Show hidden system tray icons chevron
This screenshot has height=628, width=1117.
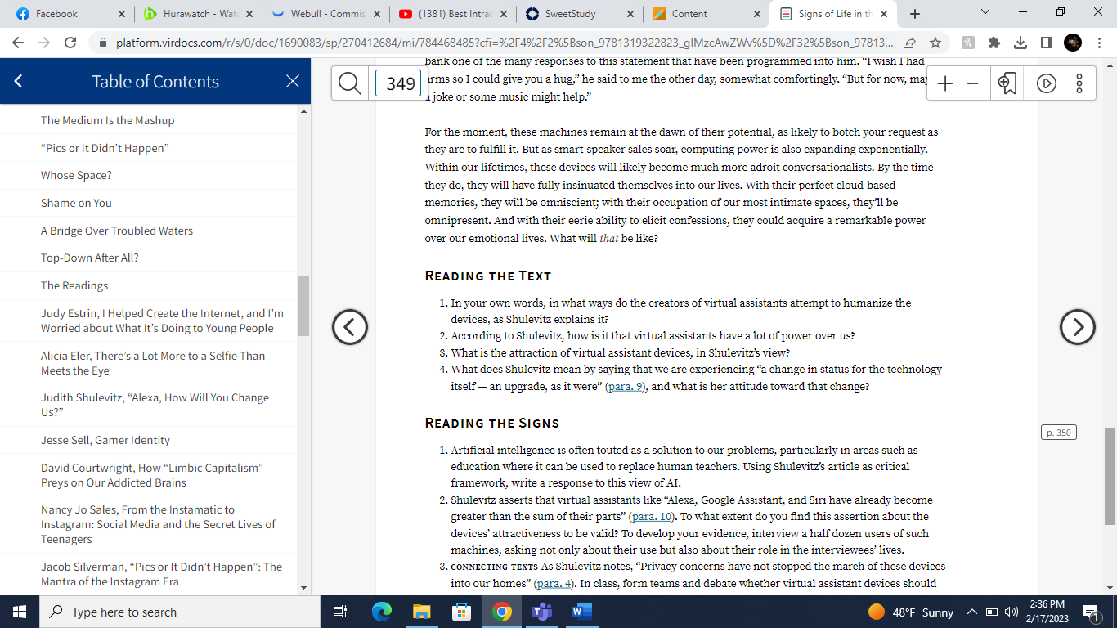click(972, 612)
